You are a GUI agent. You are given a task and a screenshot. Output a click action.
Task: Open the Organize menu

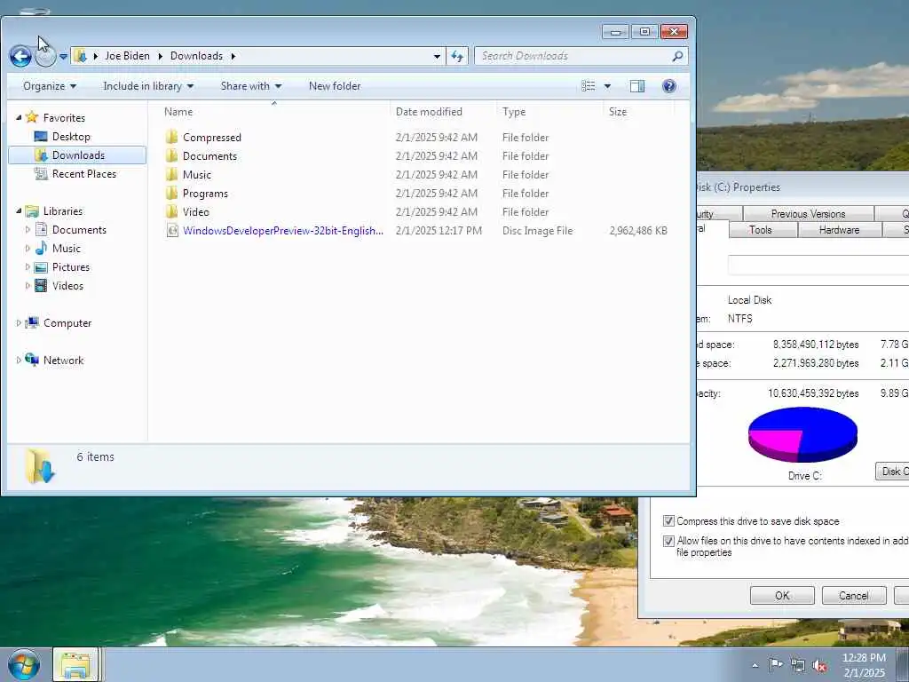point(50,86)
